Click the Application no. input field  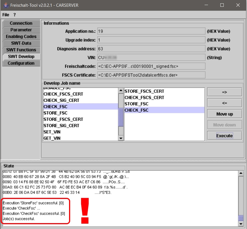[151, 31]
